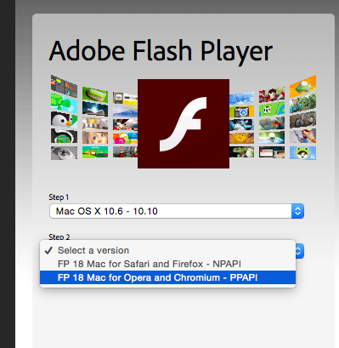339x348 pixels.
Task: Click the soccer ball thumbnail
Action: click(x=271, y=109)
